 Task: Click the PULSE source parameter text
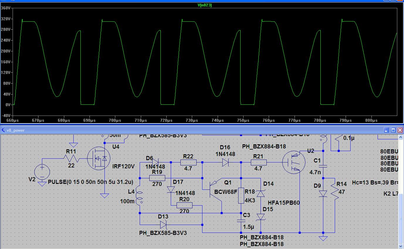pyautogui.click(x=90, y=182)
